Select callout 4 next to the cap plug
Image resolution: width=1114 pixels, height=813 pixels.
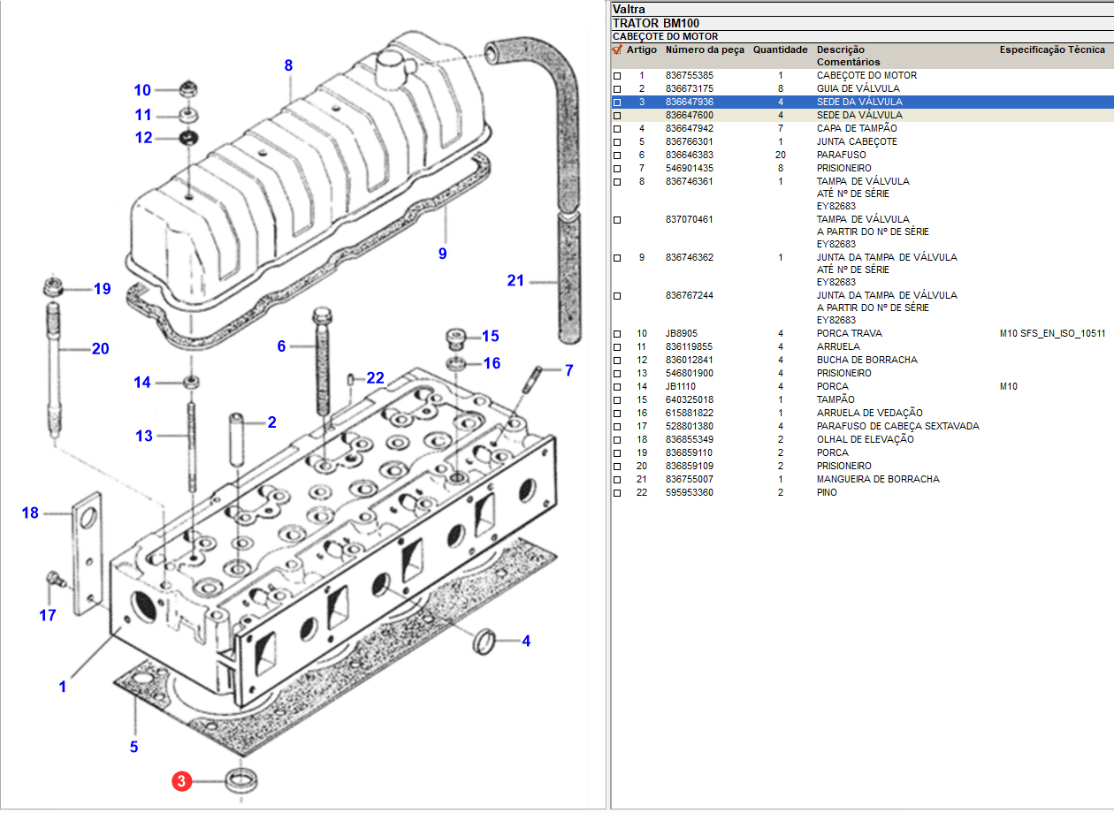tap(526, 641)
